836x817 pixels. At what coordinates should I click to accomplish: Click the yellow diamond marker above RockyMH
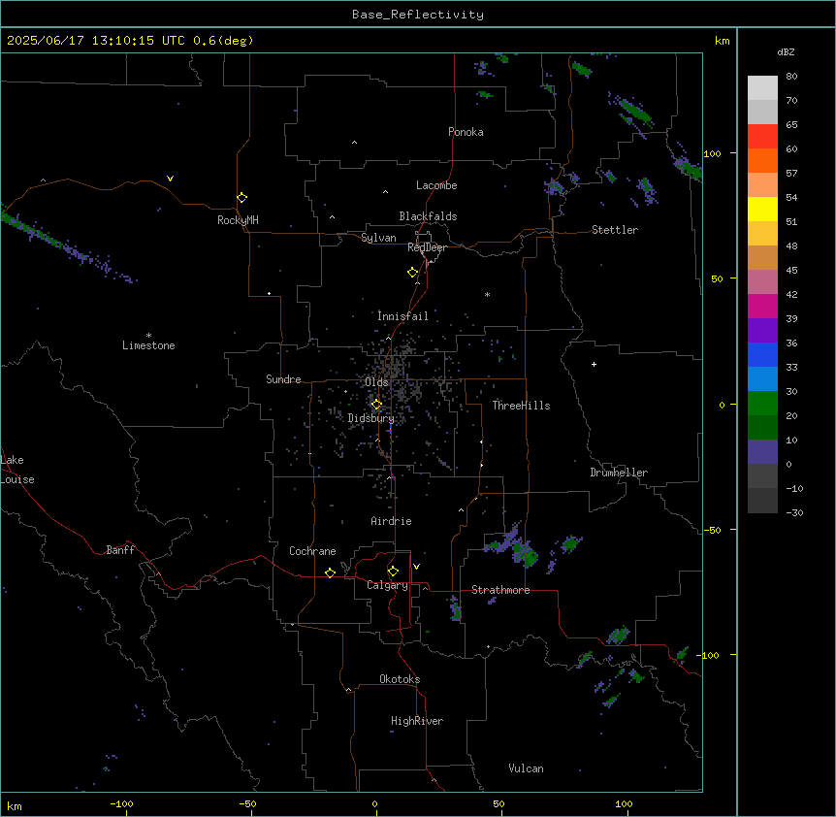[241, 198]
